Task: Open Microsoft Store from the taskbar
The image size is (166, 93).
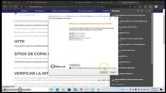Action: 69,90
